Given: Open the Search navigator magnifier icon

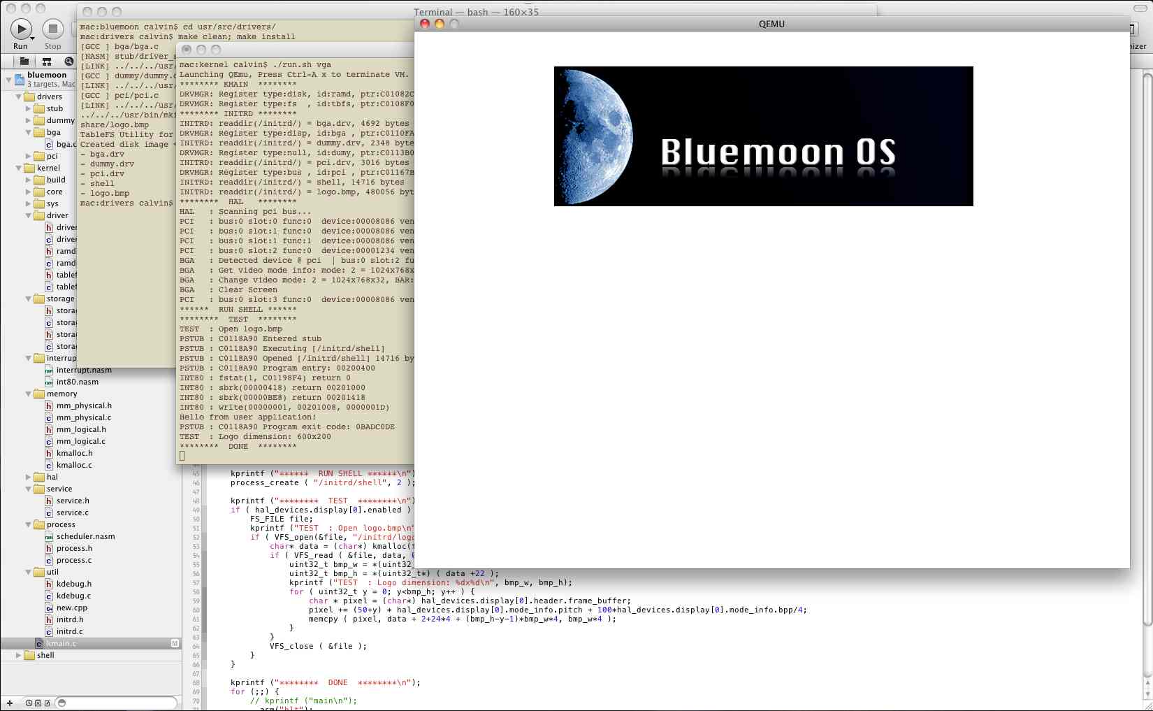Looking at the screenshot, I should coord(68,62).
